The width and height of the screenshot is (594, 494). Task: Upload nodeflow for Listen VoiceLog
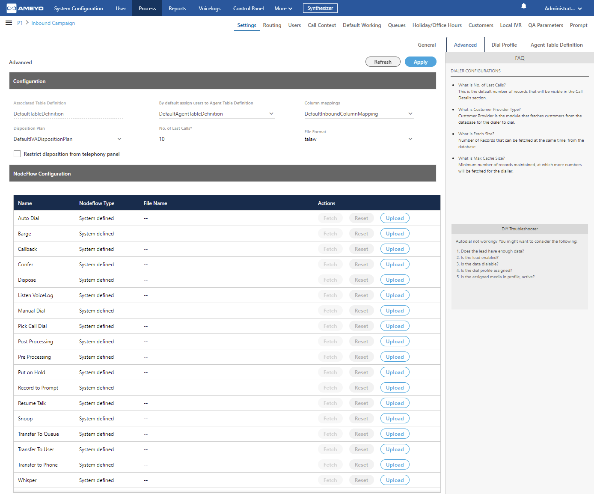[x=395, y=295]
